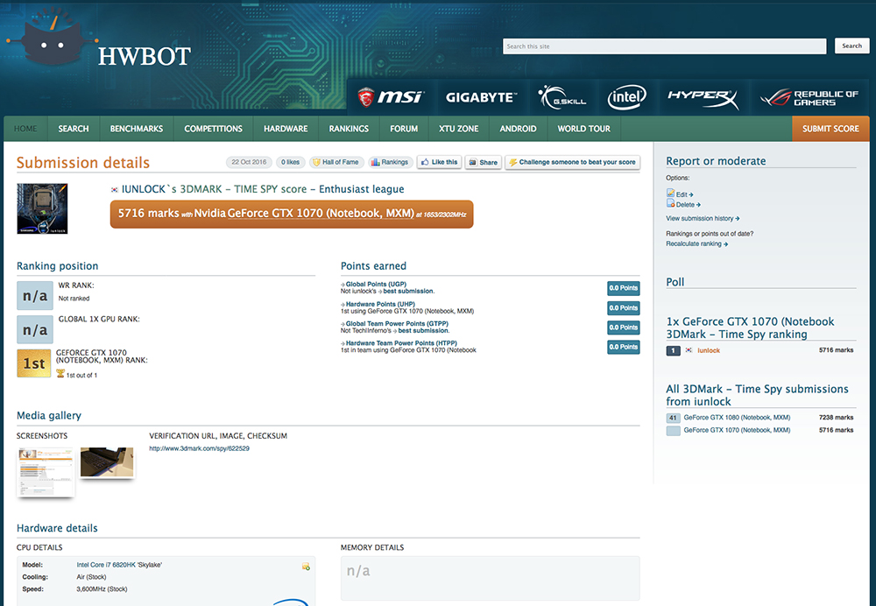Focus the Search this site field
The width and height of the screenshot is (876, 606).
(x=664, y=46)
